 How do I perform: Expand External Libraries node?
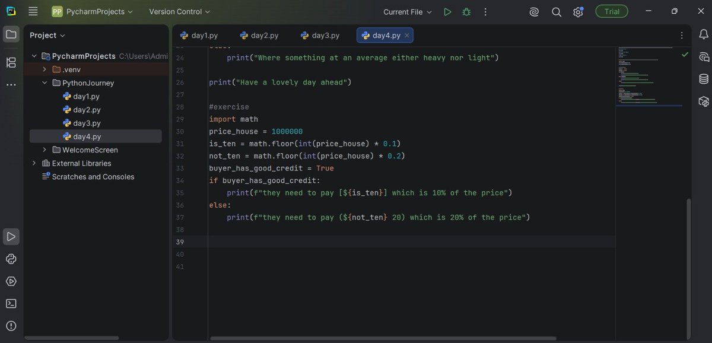[34, 163]
